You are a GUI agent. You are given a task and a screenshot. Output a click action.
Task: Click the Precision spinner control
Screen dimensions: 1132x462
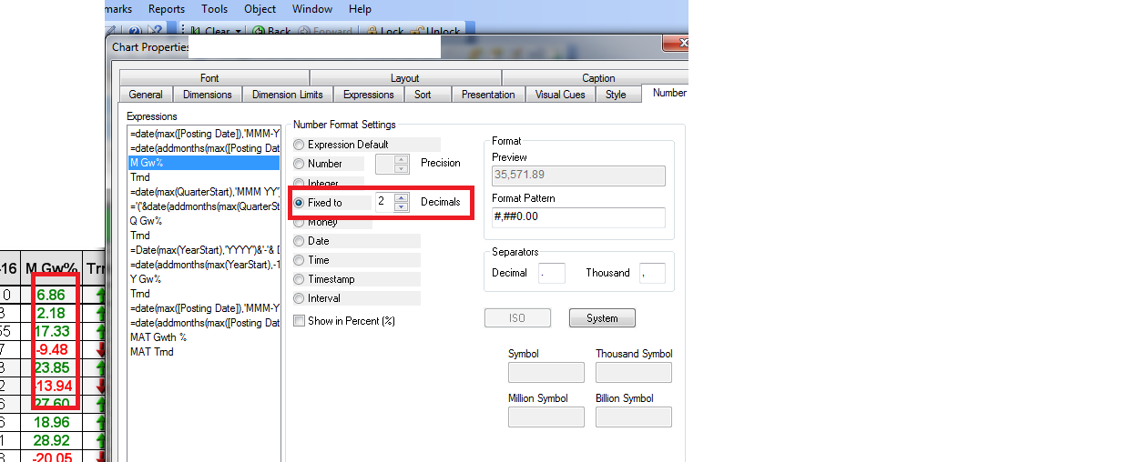click(x=393, y=164)
